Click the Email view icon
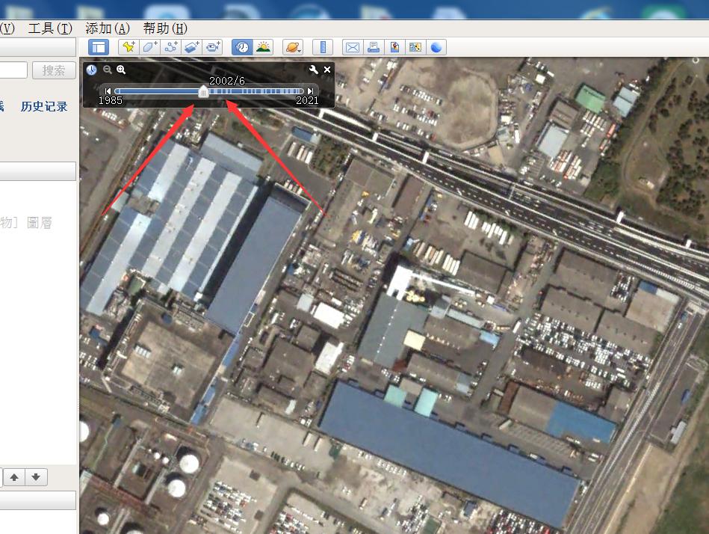709x534 pixels. 351,46
